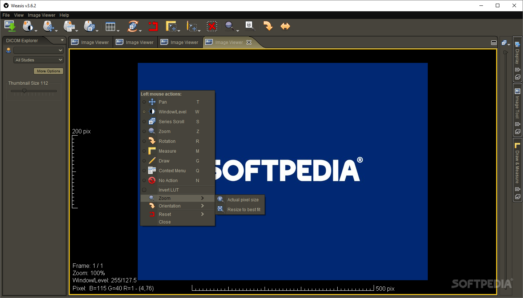
Task: Select the Measure tool in toolbar
Action: 172,26
